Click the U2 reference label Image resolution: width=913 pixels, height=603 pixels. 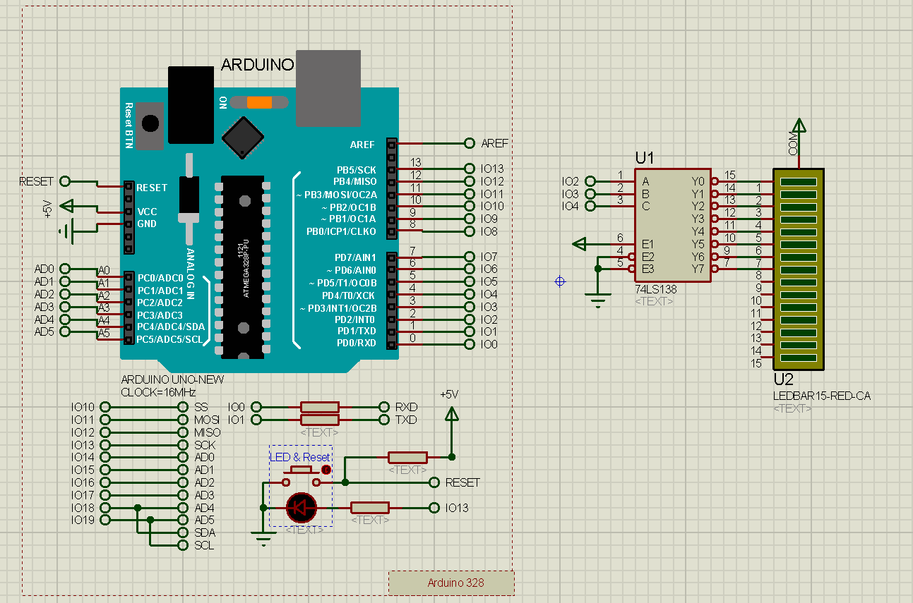click(784, 379)
